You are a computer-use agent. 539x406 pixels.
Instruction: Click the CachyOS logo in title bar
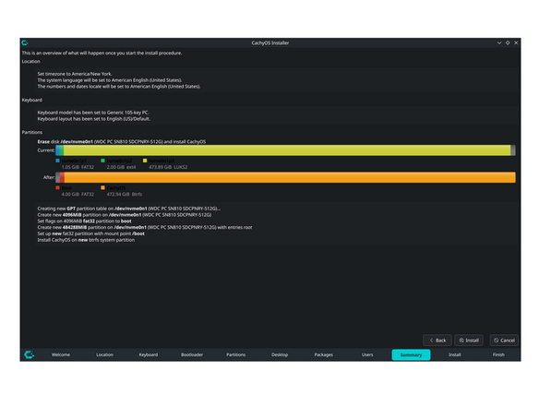(x=25, y=42)
